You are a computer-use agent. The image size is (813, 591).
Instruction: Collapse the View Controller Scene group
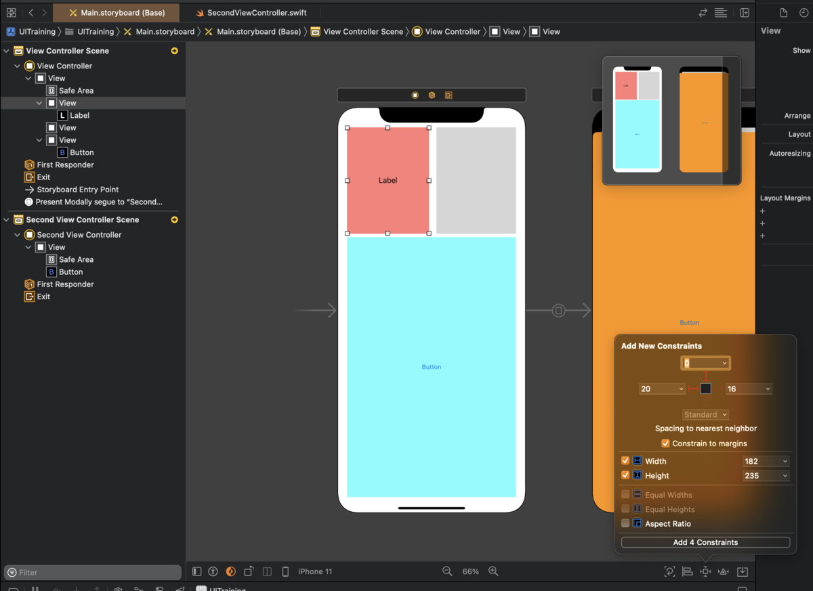(x=7, y=51)
